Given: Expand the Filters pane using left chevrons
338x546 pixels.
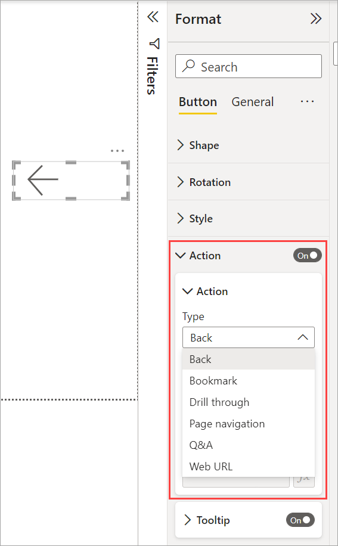Looking at the screenshot, I should coord(153,17).
